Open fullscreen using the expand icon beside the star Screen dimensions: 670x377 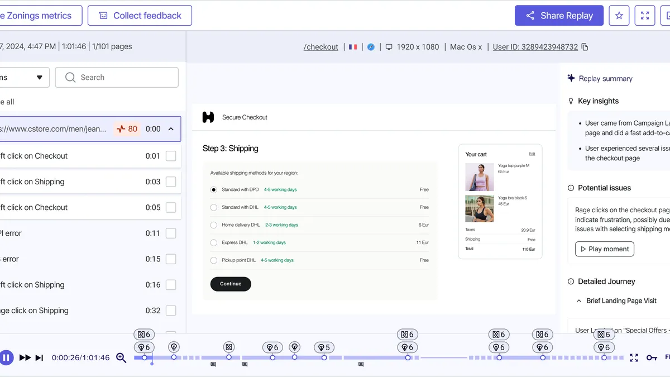click(x=645, y=16)
